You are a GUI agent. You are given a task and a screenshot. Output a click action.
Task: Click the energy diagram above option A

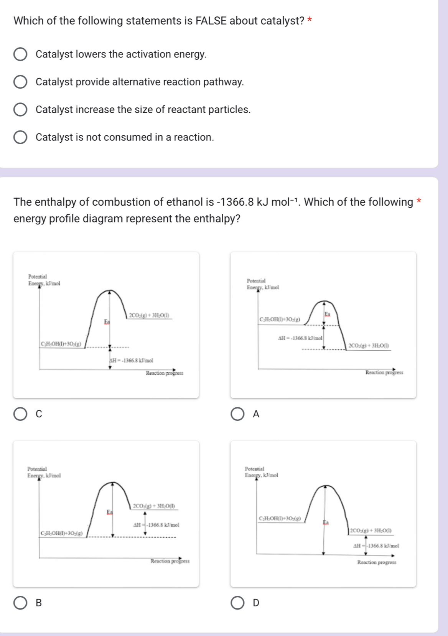point(323,323)
